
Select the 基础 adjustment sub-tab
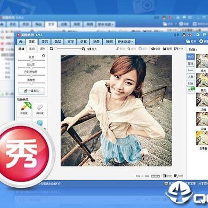tap(21, 49)
